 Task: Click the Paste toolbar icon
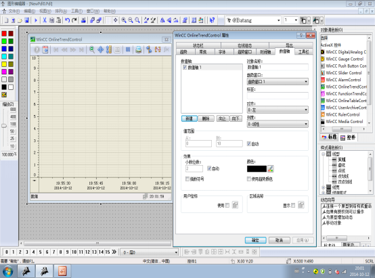[x=59, y=20]
